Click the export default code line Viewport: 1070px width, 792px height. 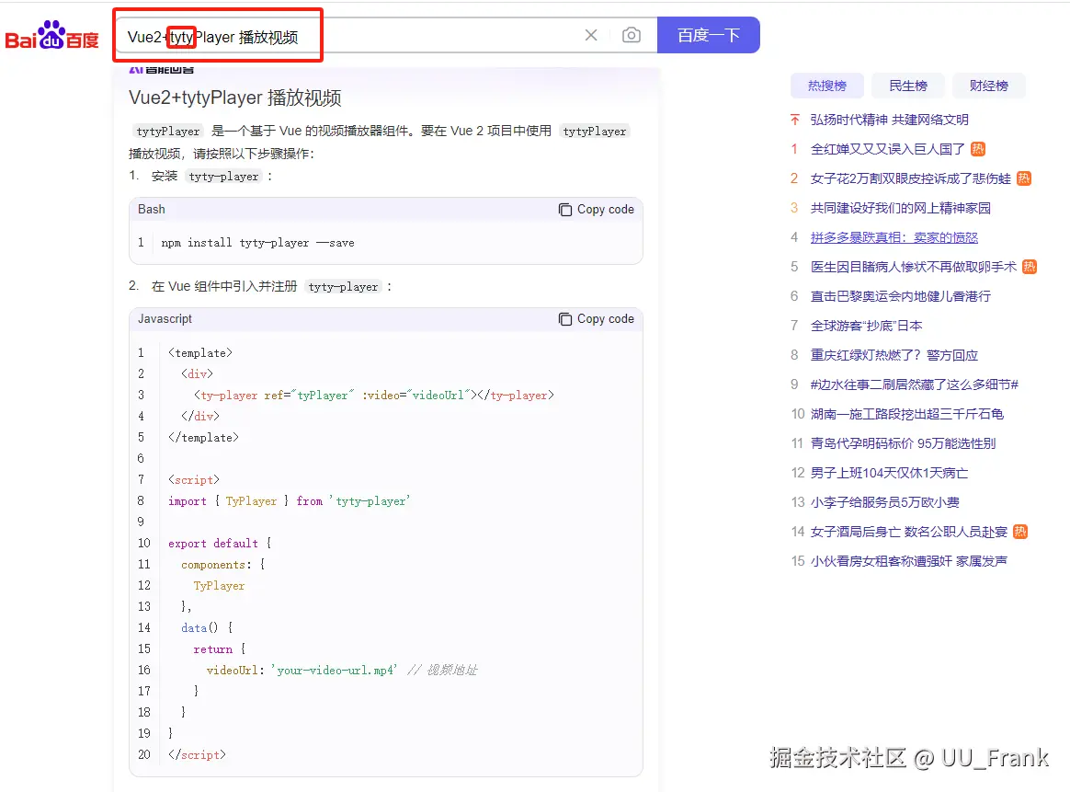[220, 544]
